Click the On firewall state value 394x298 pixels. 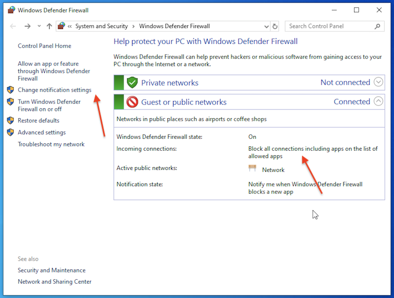coord(252,137)
